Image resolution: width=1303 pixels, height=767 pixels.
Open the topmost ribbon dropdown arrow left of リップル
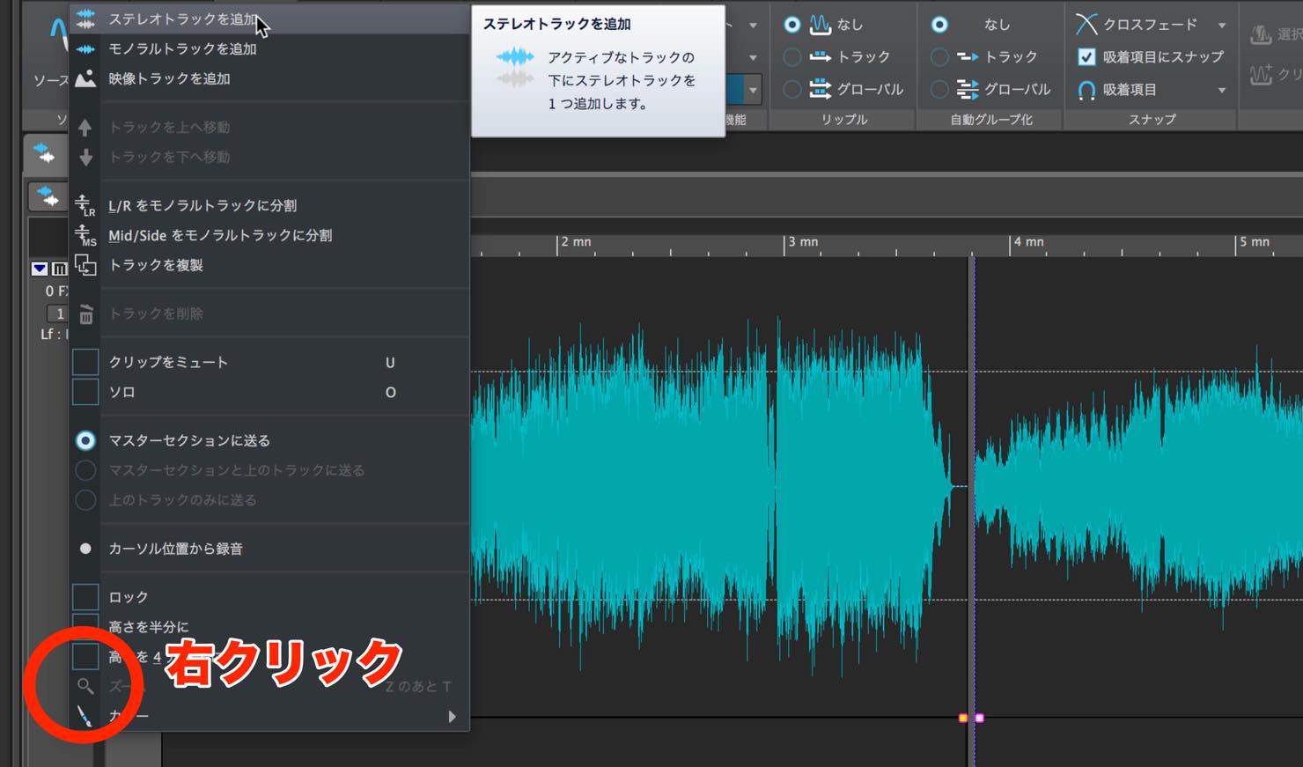pos(753,25)
